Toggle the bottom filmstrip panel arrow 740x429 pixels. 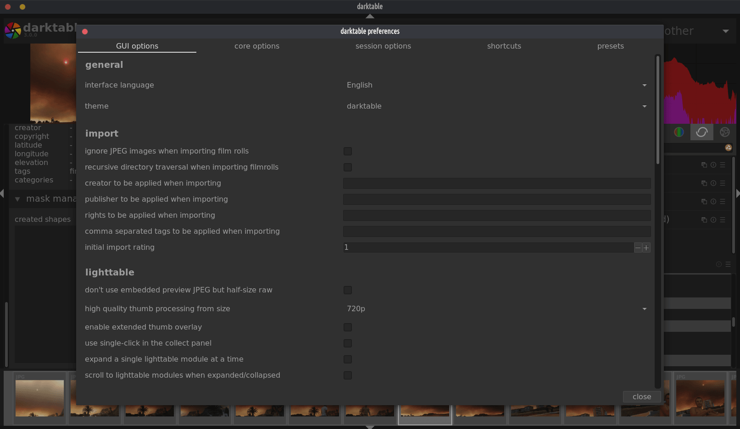[x=370, y=427]
